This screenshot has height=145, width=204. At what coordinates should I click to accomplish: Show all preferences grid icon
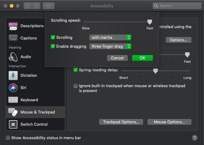49,6
